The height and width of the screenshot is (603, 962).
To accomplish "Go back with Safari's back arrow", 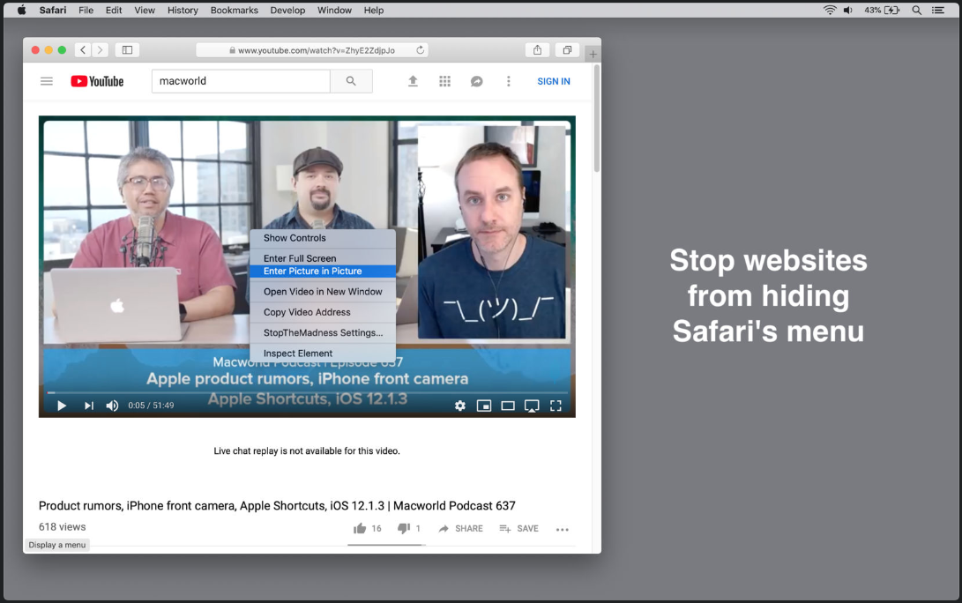I will coord(83,49).
